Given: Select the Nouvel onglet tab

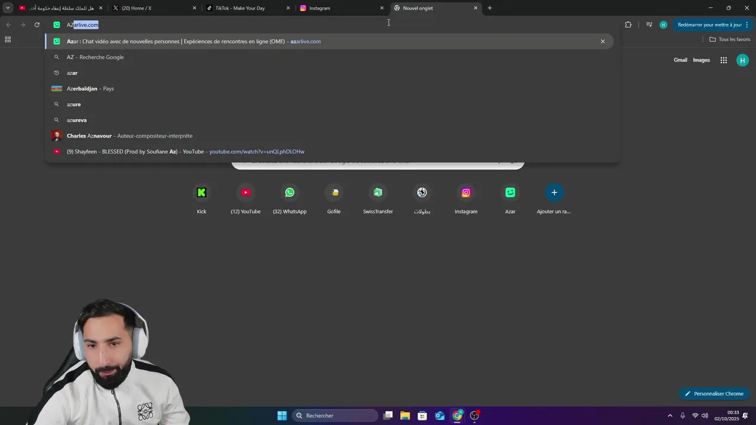Looking at the screenshot, I should [x=436, y=8].
